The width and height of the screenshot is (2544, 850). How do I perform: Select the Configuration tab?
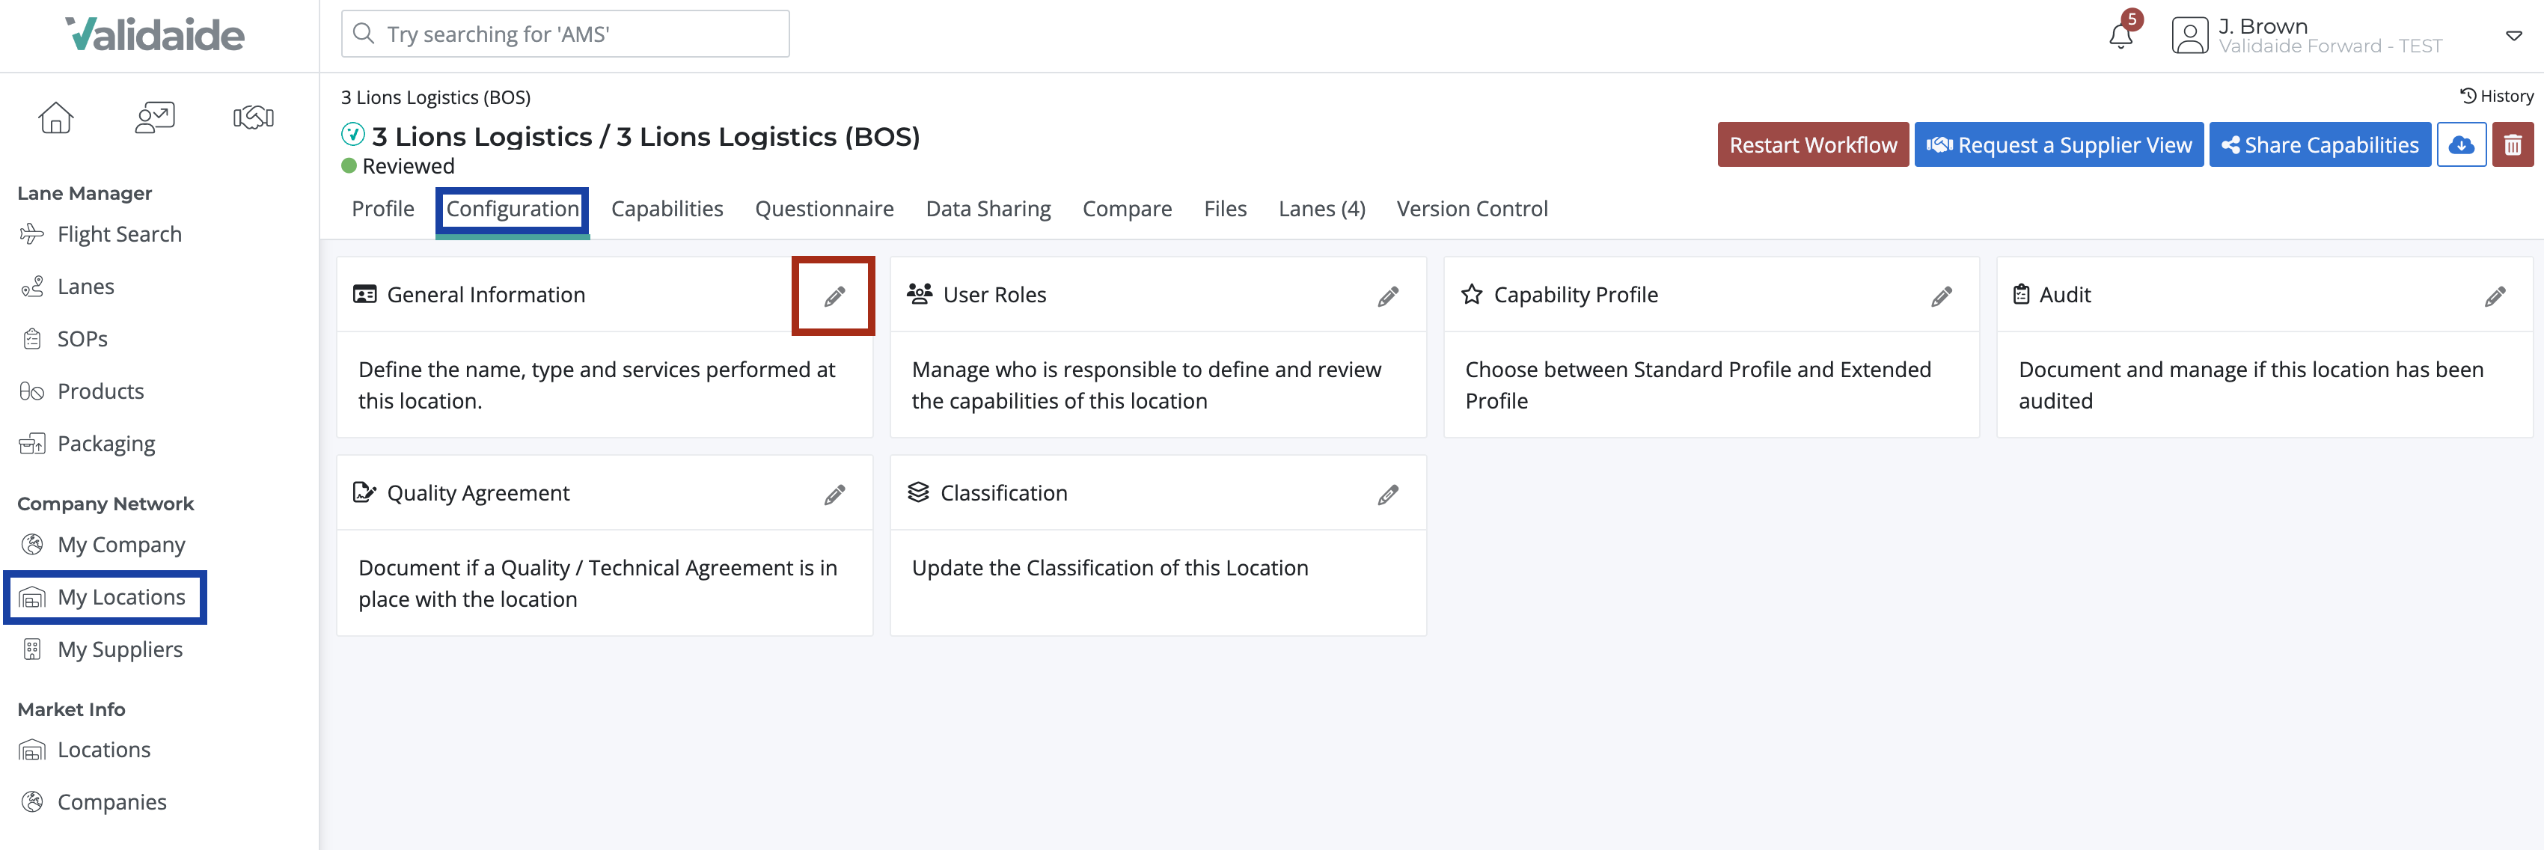(513, 208)
